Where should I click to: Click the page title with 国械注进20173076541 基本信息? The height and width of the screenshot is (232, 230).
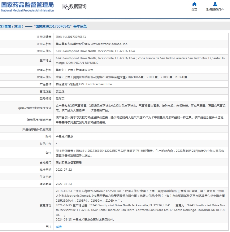pos(43,26)
